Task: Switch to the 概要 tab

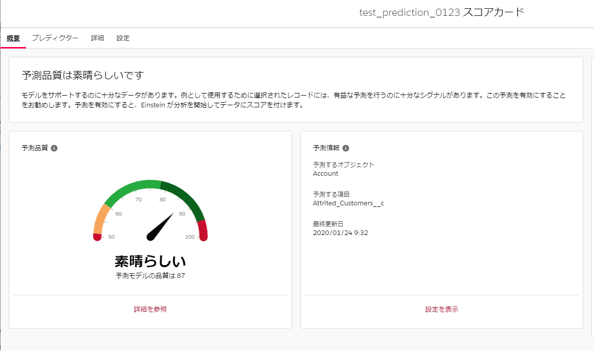Action: point(13,38)
